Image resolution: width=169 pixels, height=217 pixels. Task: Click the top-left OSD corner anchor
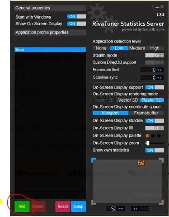click(x=94, y=160)
